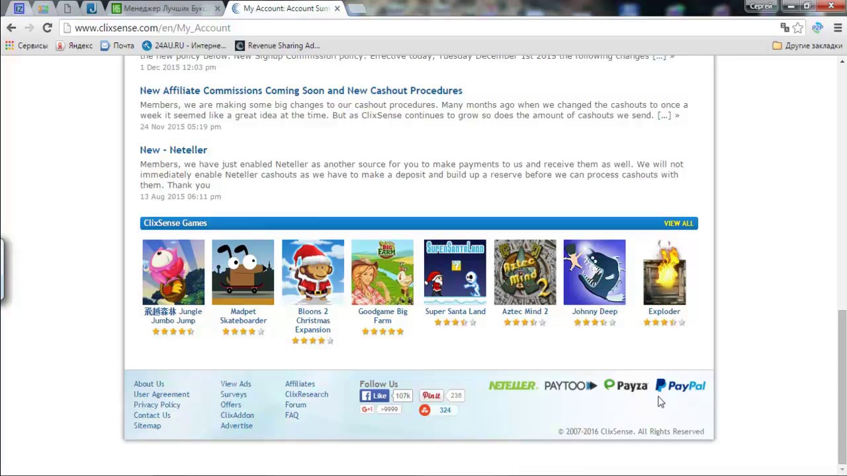Image resolution: width=847 pixels, height=476 pixels.
Task: Bookmark this page using the star icon
Action: 798,28
